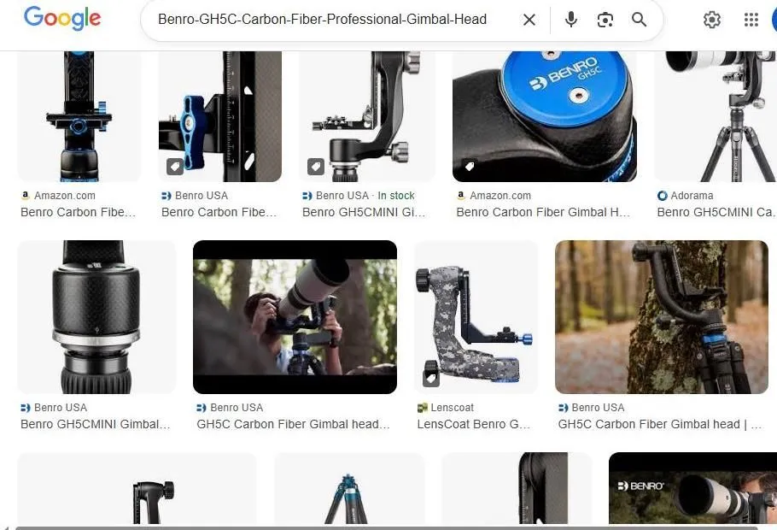Click the Benro branded white lens thumbnail
The width and height of the screenshot is (777, 530).
[x=692, y=489]
